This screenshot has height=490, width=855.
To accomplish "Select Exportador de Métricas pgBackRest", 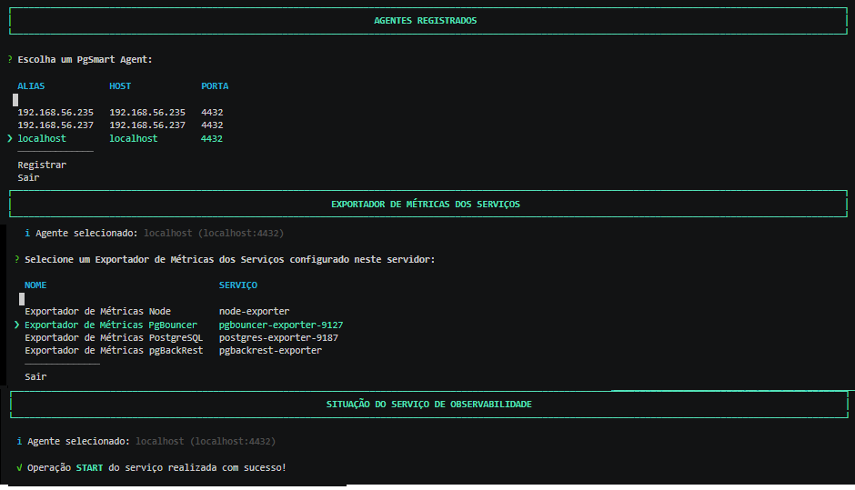I will 114,351.
